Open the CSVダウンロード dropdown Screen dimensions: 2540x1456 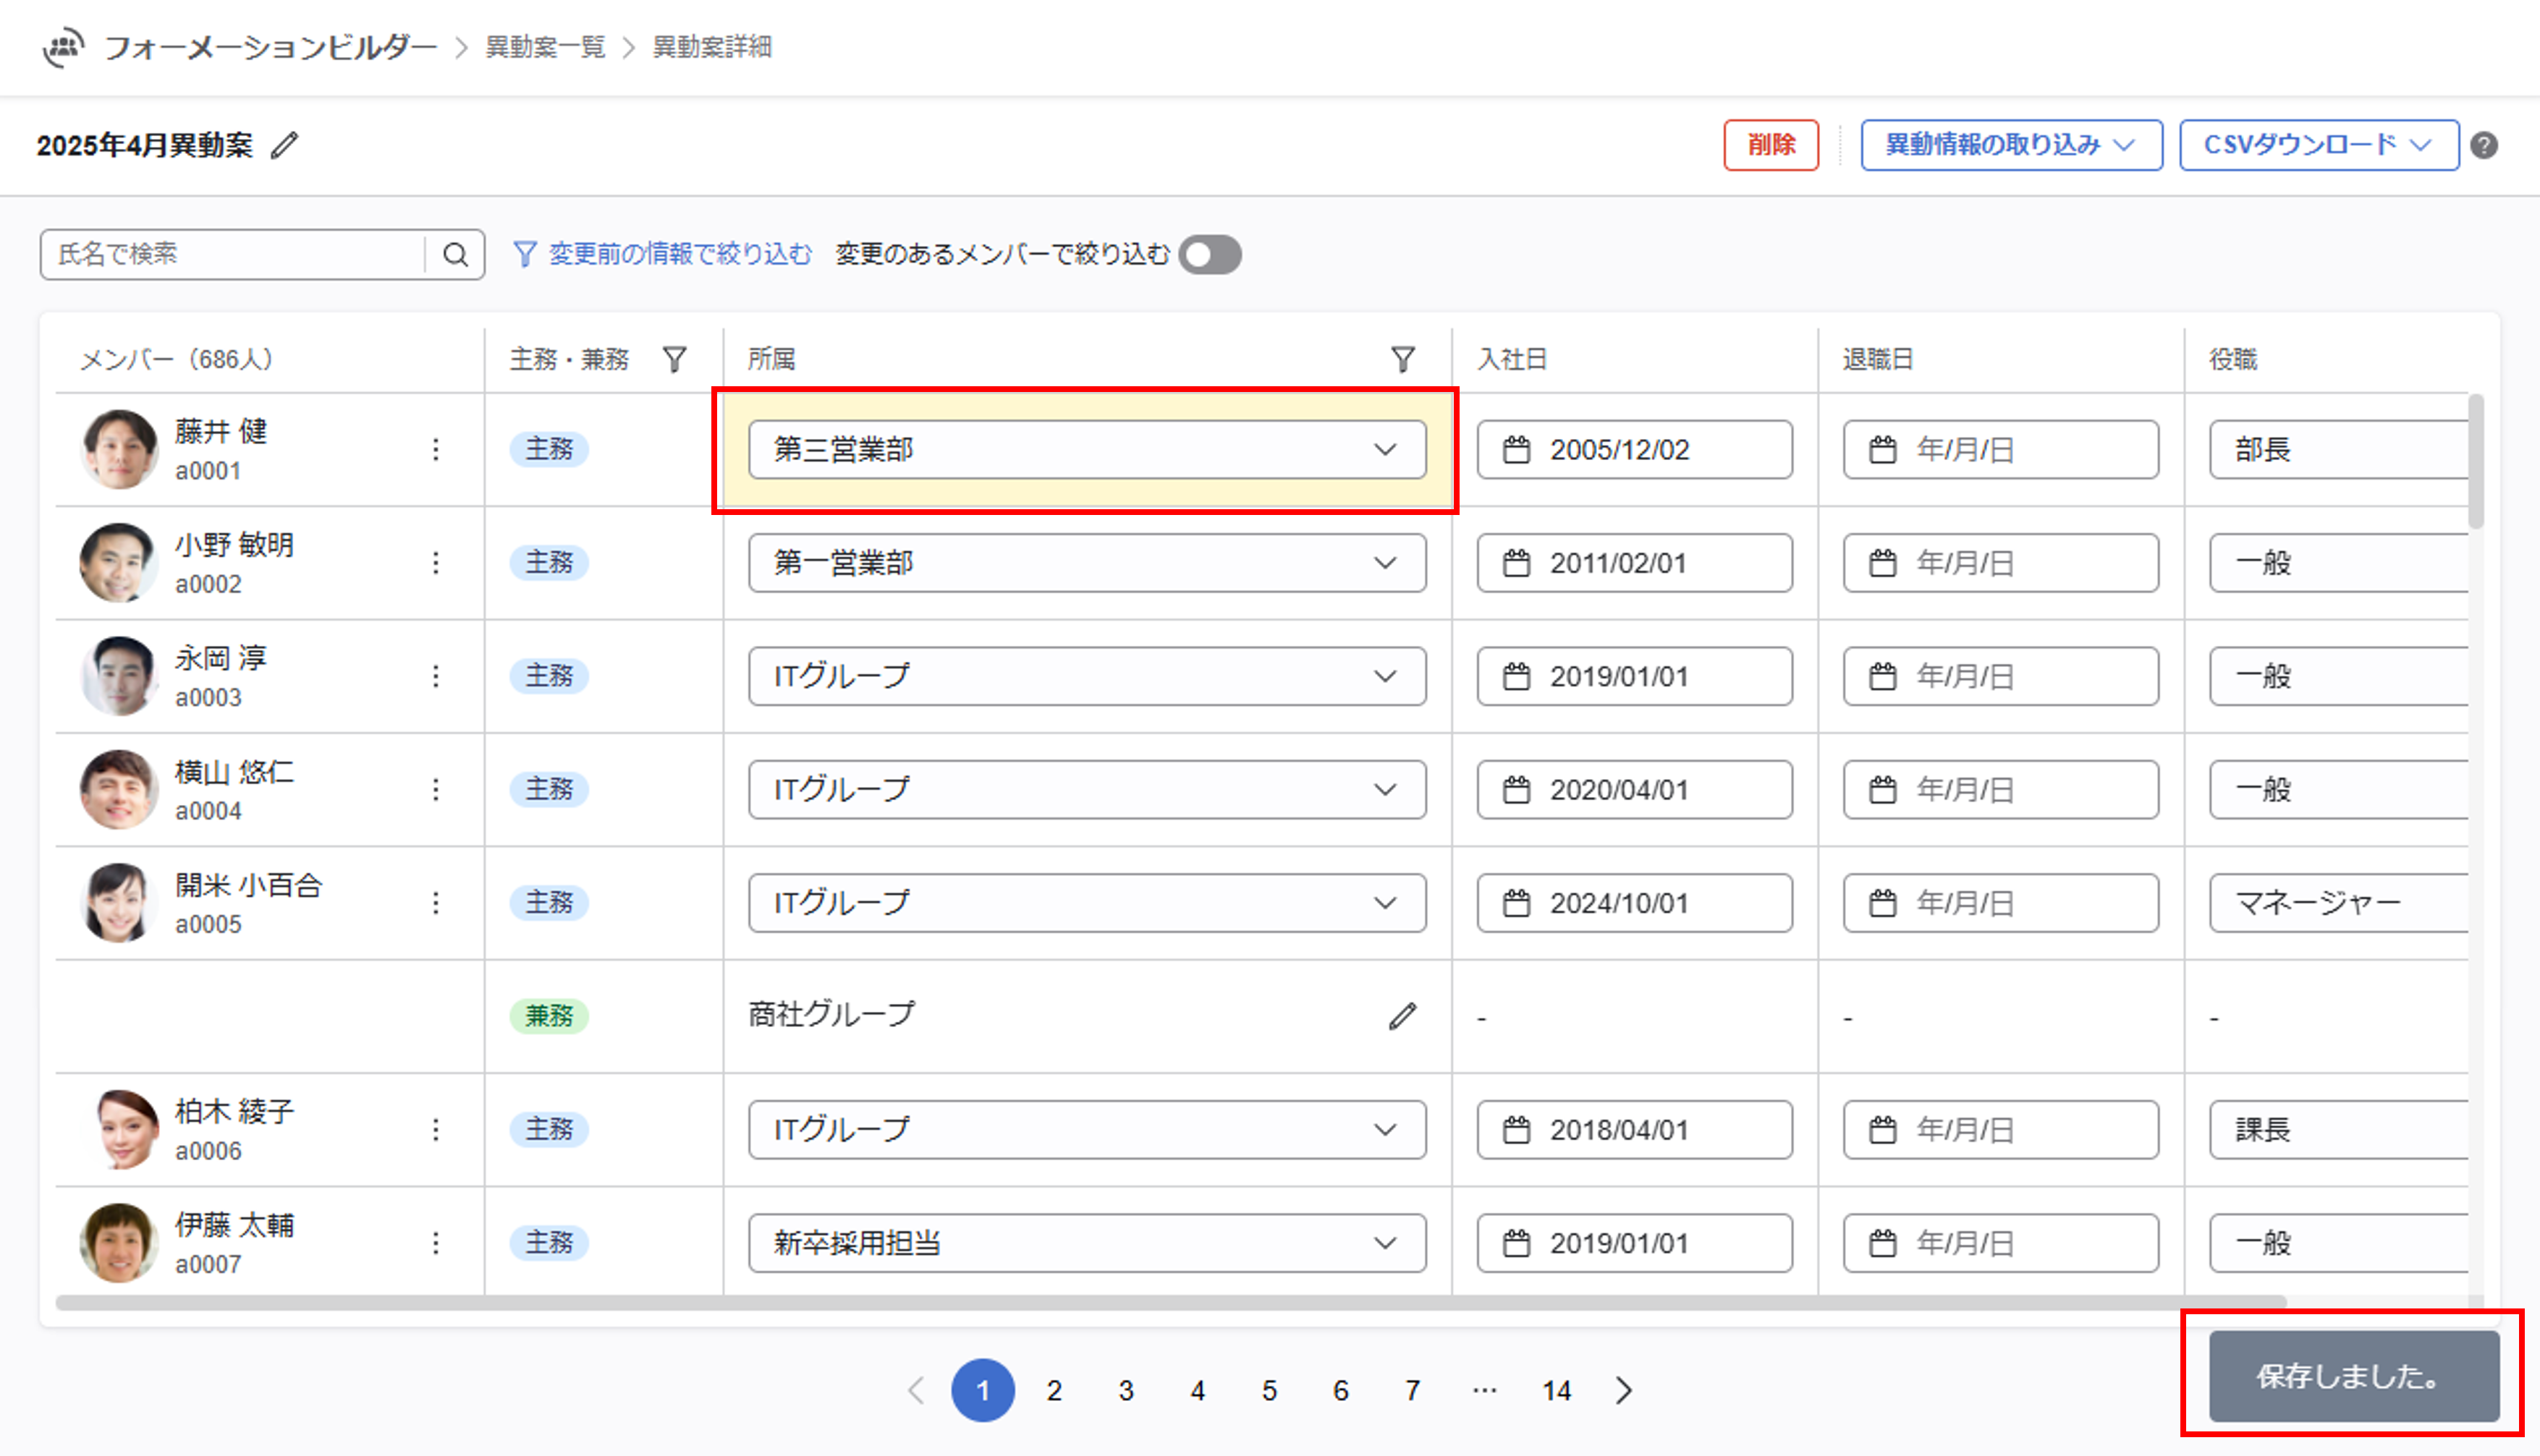point(2318,145)
